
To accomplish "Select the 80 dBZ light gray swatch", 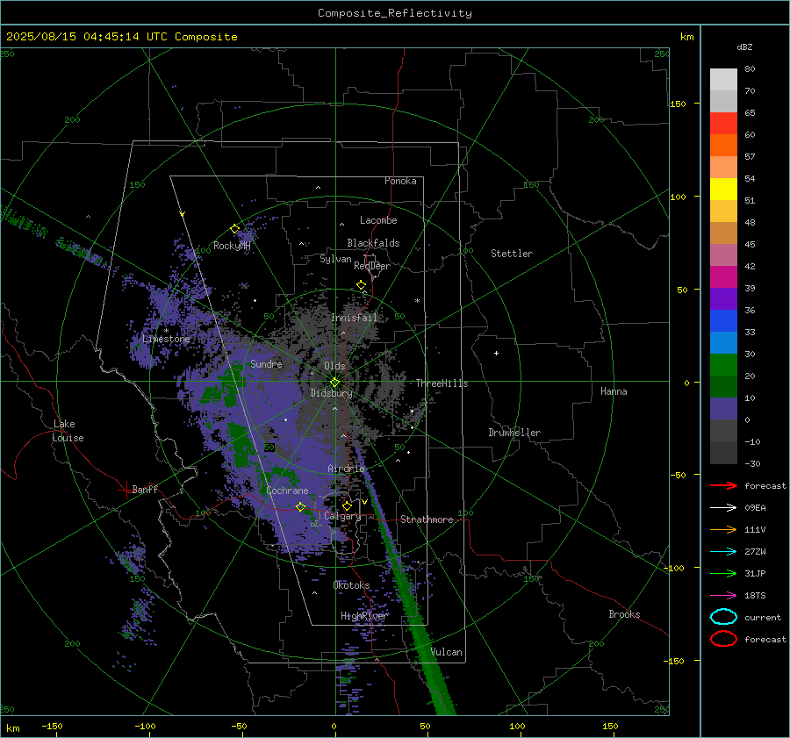I will click(723, 80).
